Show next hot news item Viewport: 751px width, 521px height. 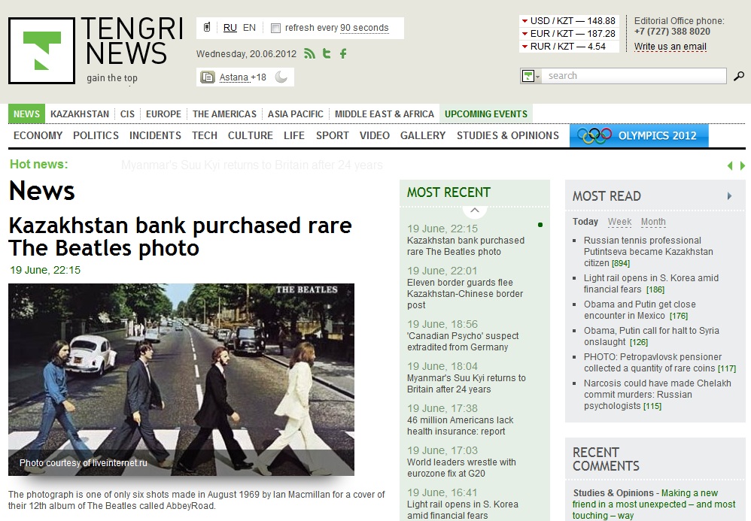[743, 165]
